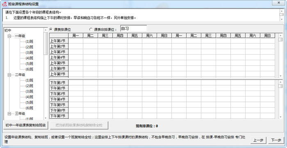Click the morning grid scrollbar thumb
This screenshot has width=287, height=148.
point(280,39)
